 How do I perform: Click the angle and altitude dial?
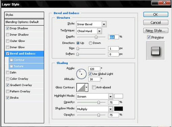tap(81, 74)
